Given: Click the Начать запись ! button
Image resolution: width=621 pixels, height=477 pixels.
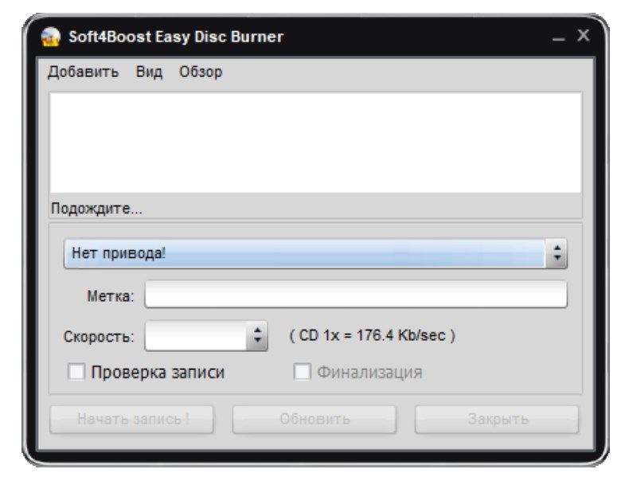Looking at the screenshot, I should point(132,419).
